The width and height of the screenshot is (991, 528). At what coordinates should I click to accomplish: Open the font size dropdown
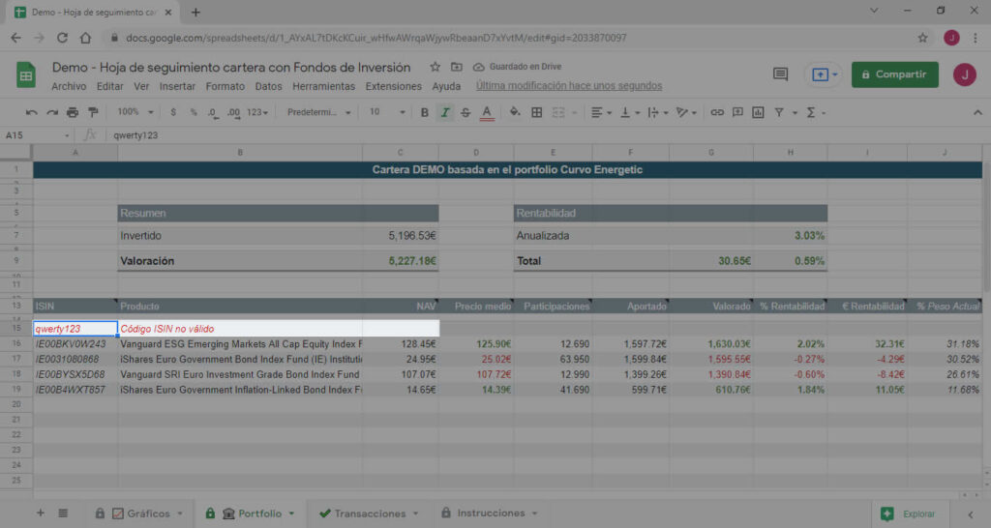387,112
